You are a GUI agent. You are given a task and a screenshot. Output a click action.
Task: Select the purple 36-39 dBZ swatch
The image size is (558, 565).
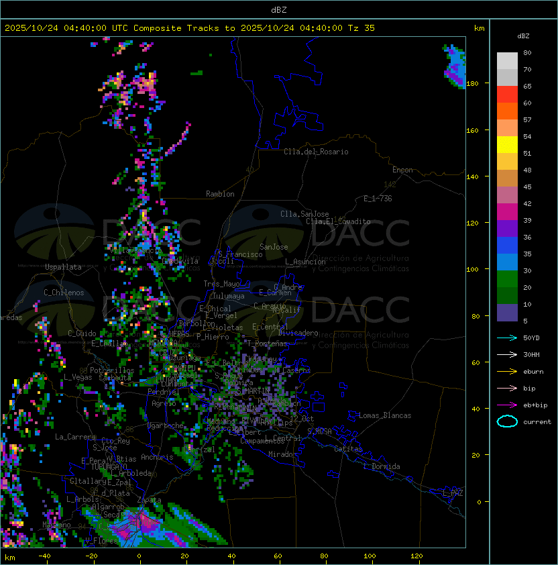(507, 228)
